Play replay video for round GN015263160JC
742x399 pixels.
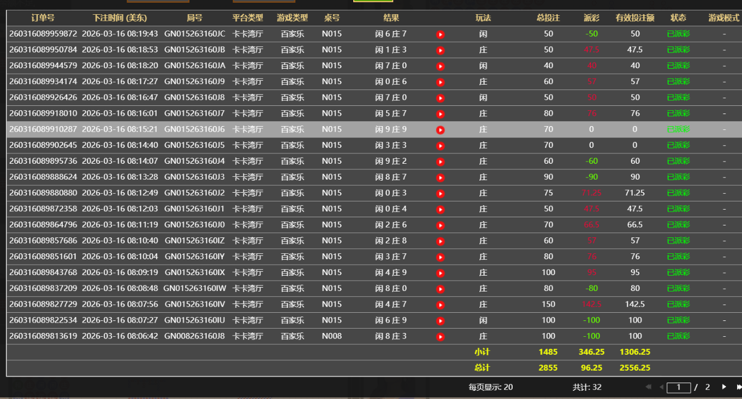click(440, 34)
